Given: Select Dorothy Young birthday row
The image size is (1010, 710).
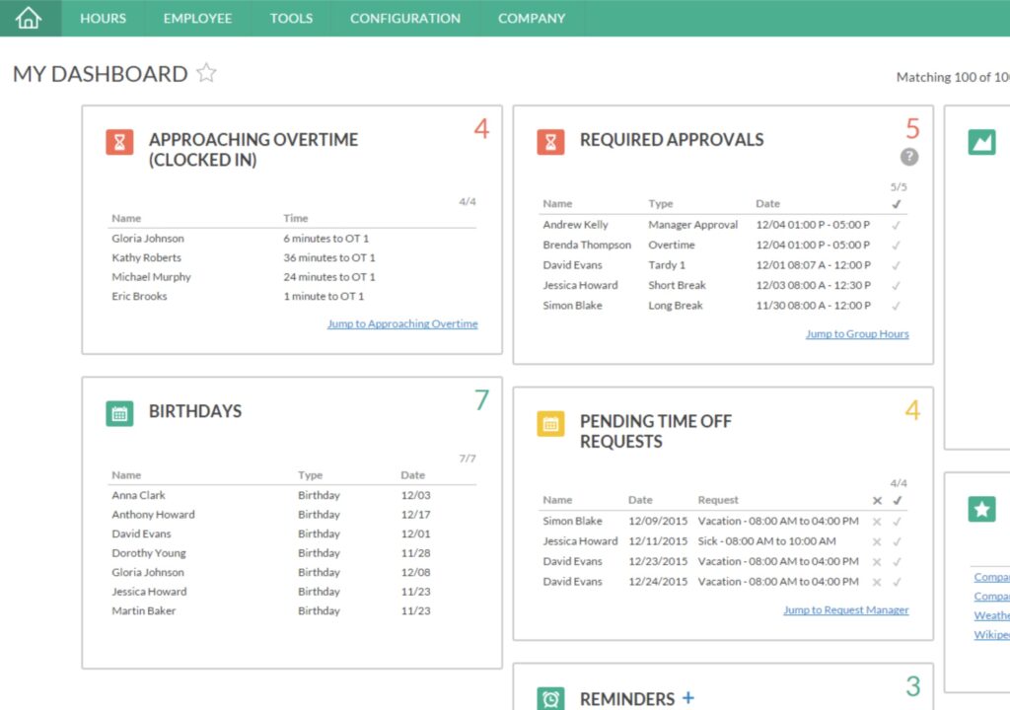Looking at the screenshot, I should 292,553.
